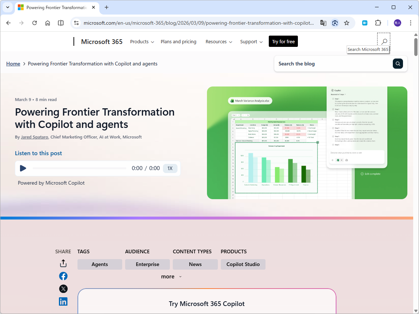The image size is (419, 314).
Task: Open the browser home page icon
Action: 48,23
